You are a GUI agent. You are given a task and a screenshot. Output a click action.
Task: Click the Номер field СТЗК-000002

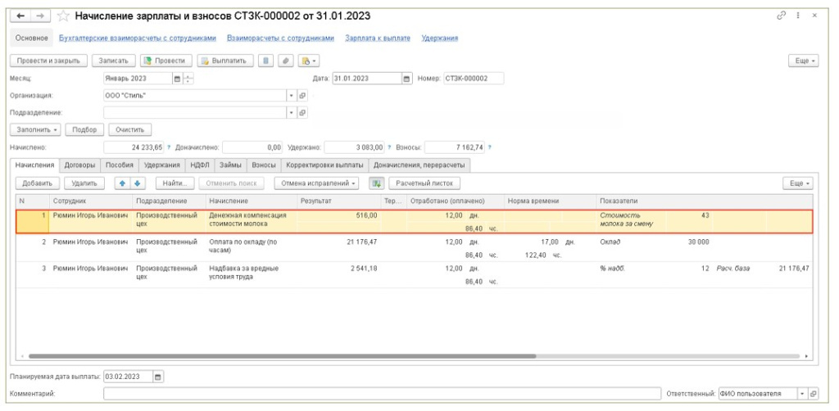[473, 79]
